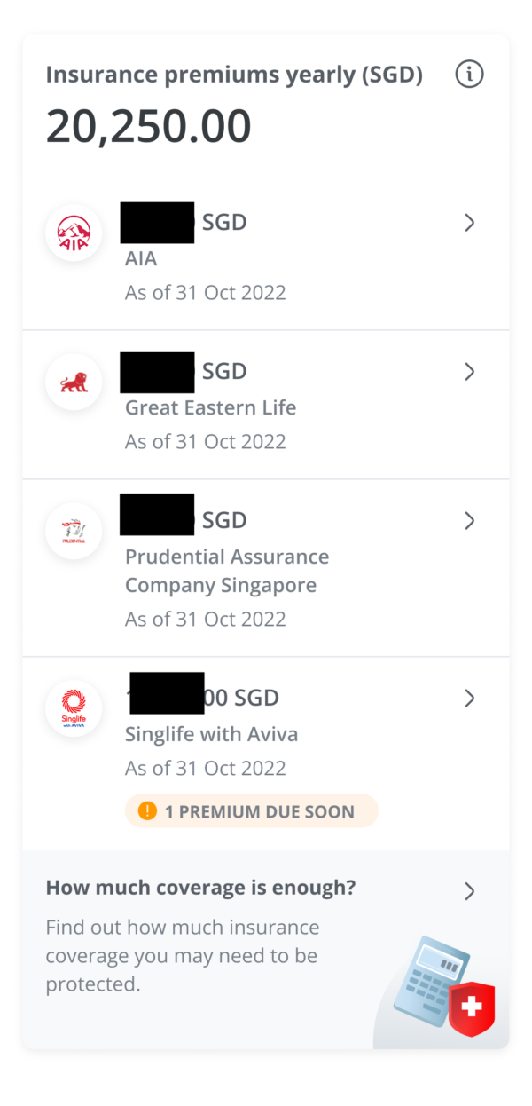Screen dimensions: 532x1106
Task: Select Great Eastern Life name text
Action: tap(210, 407)
